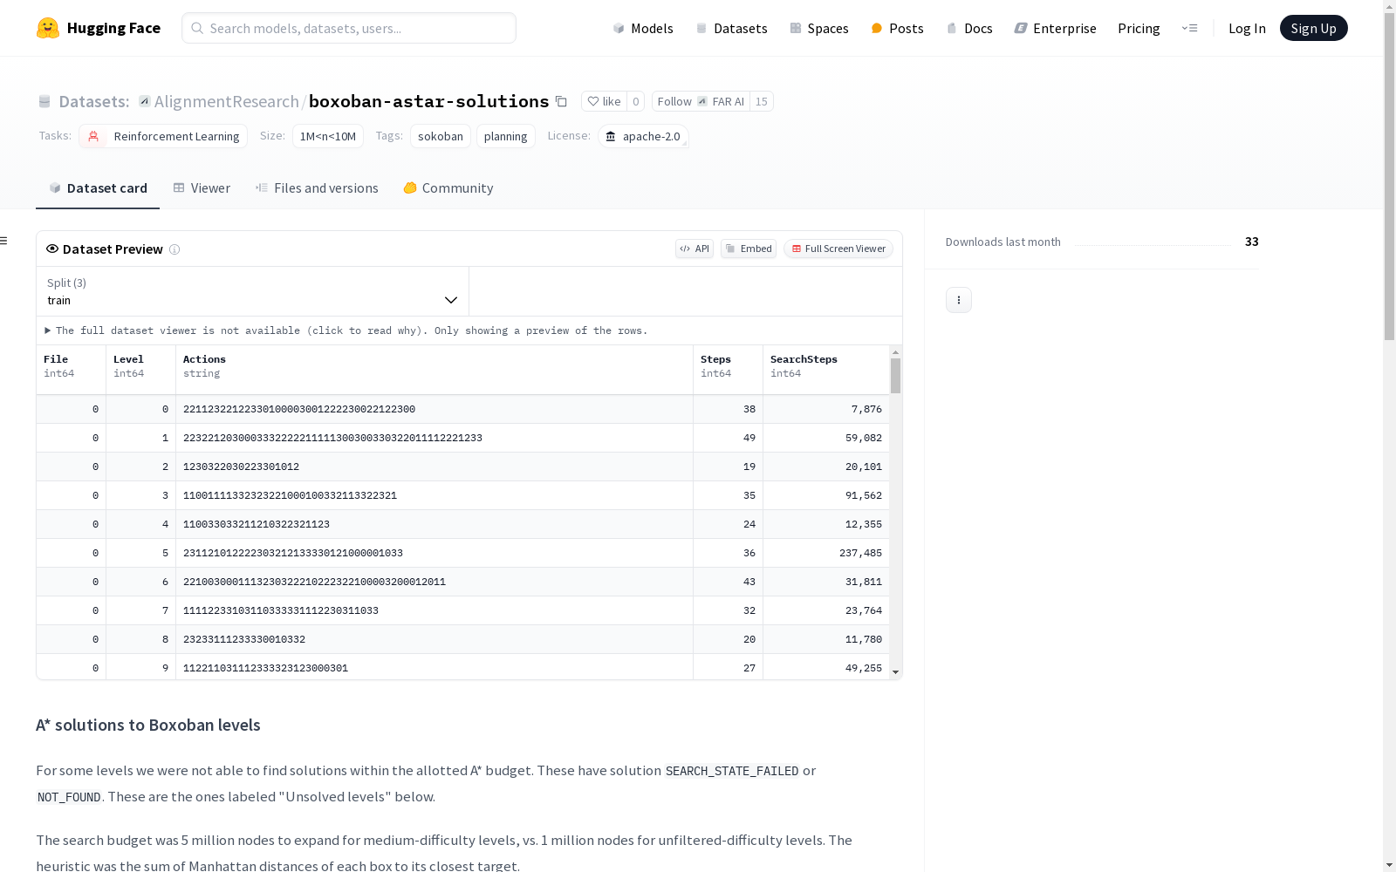This screenshot has width=1396, height=872.
Task: Focus the search models, datasets, users field
Action: pyautogui.click(x=349, y=28)
